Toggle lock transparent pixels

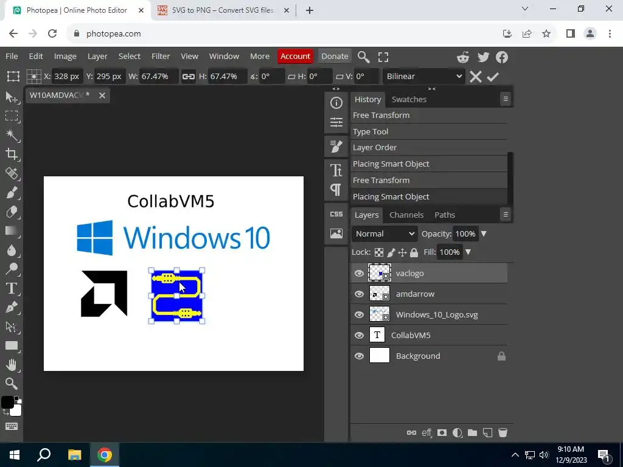click(x=379, y=252)
